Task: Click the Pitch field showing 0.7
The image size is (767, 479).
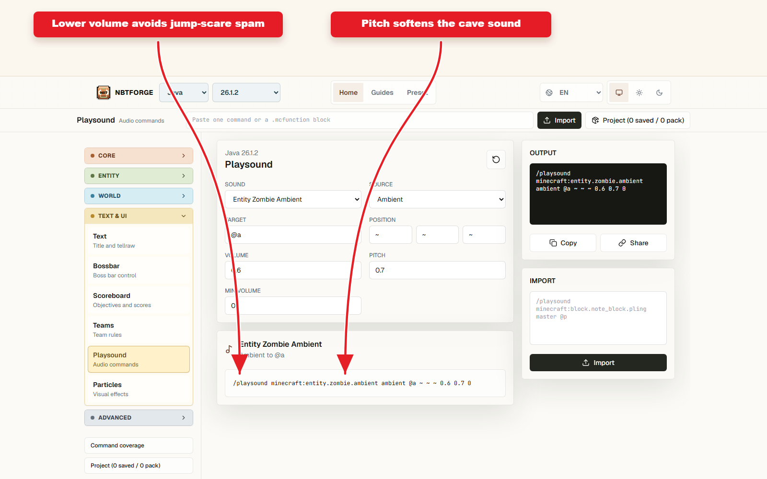Action: pyautogui.click(x=437, y=270)
